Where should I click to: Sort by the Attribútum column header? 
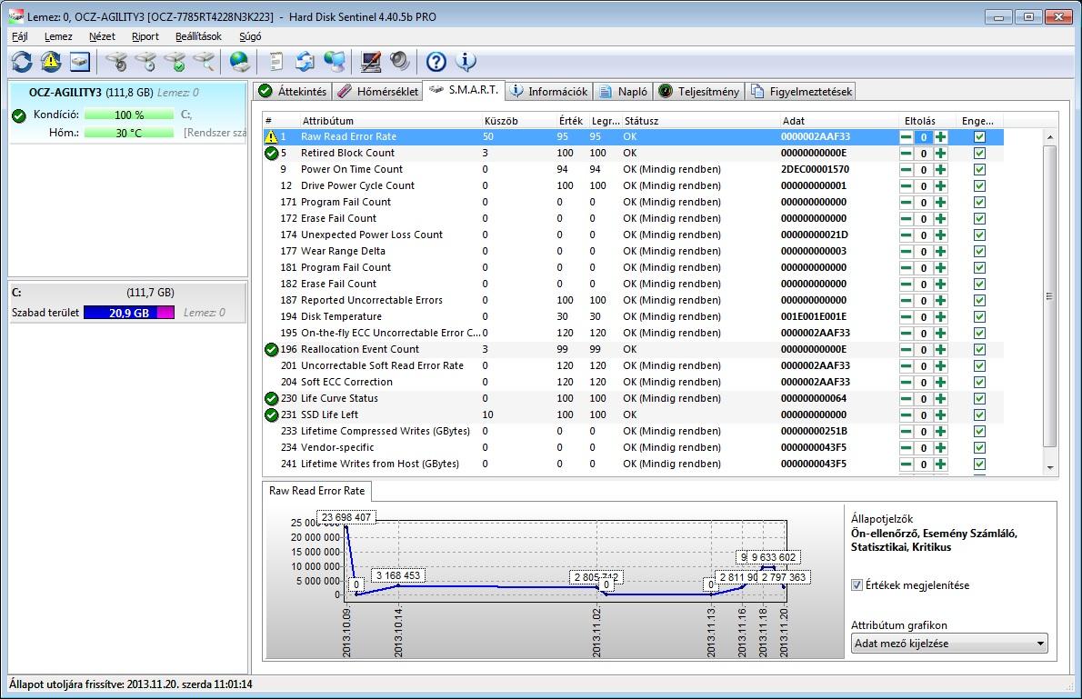(x=391, y=121)
